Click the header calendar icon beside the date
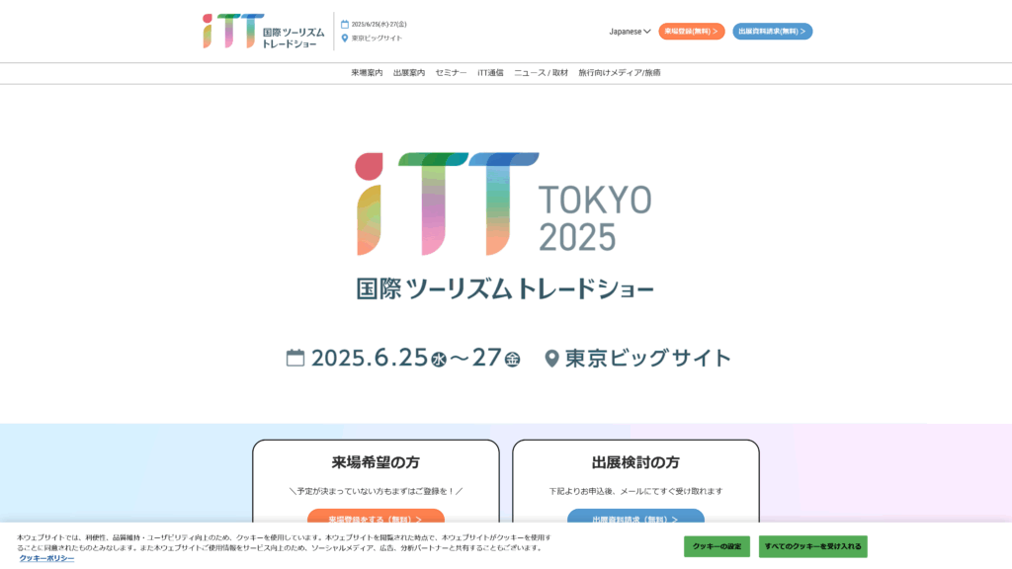1012x569 pixels. point(345,25)
